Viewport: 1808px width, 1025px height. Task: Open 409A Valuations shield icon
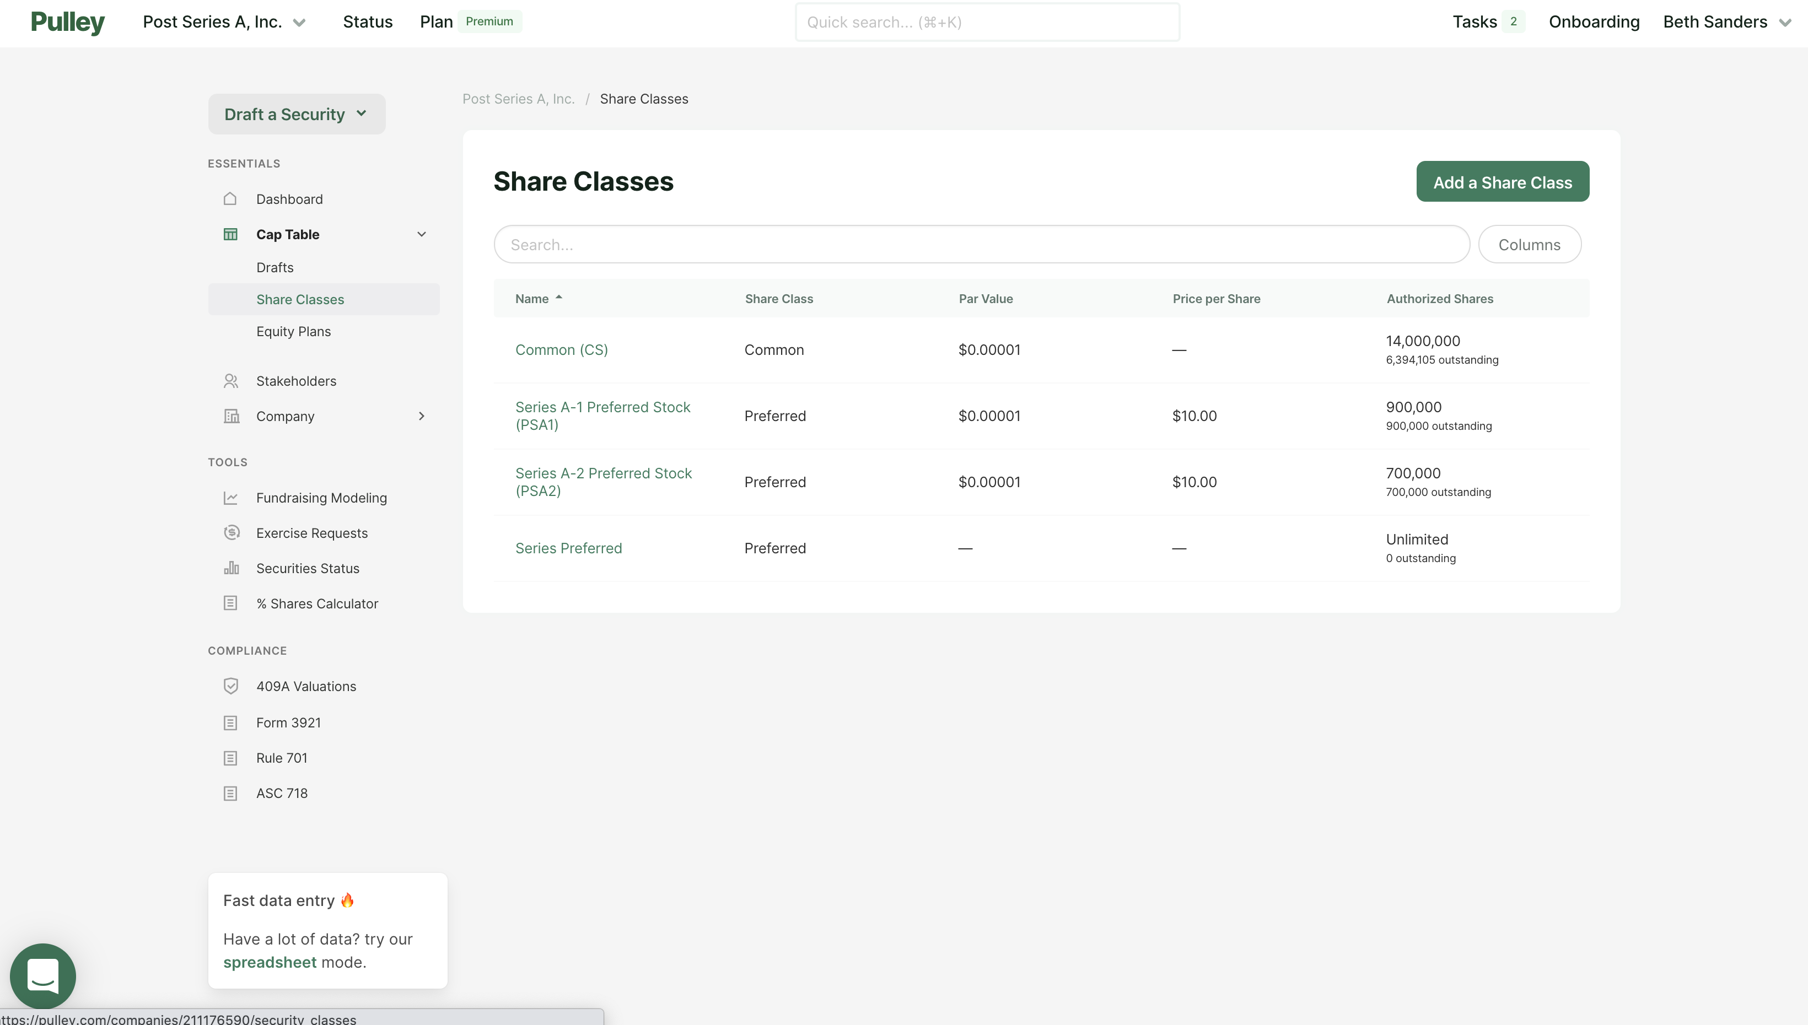click(x=232, y=685)
